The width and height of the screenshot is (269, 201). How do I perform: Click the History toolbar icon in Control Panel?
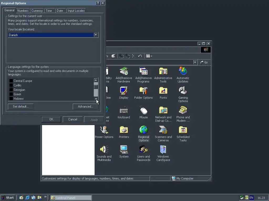(113, 56)
